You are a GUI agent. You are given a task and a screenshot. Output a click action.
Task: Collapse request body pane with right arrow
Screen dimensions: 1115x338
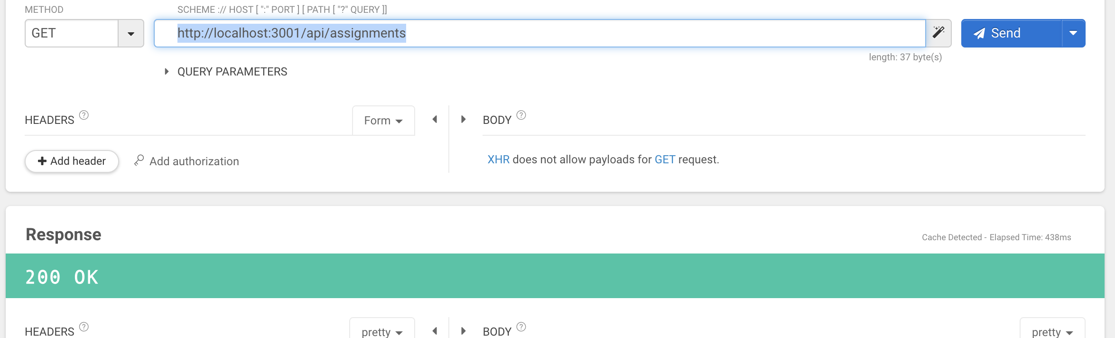464,120
